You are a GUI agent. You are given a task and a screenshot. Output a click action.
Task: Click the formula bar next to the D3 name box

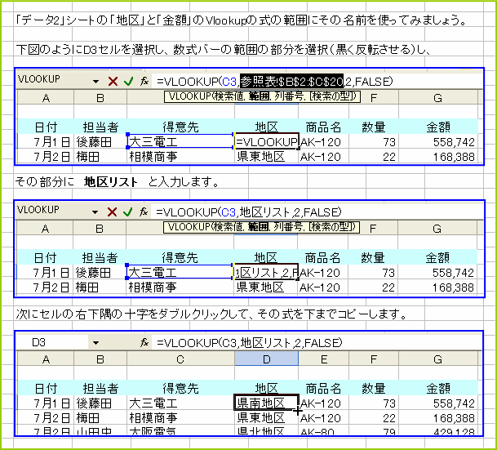[317, 342]
